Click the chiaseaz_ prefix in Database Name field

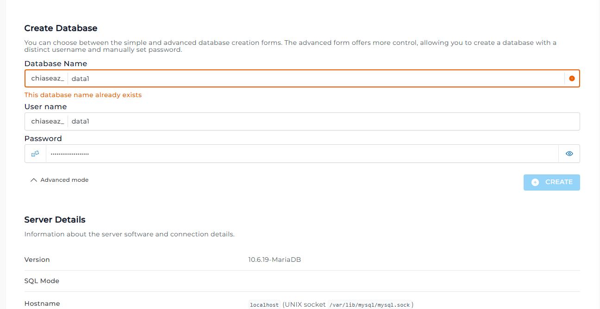point(47,79)
